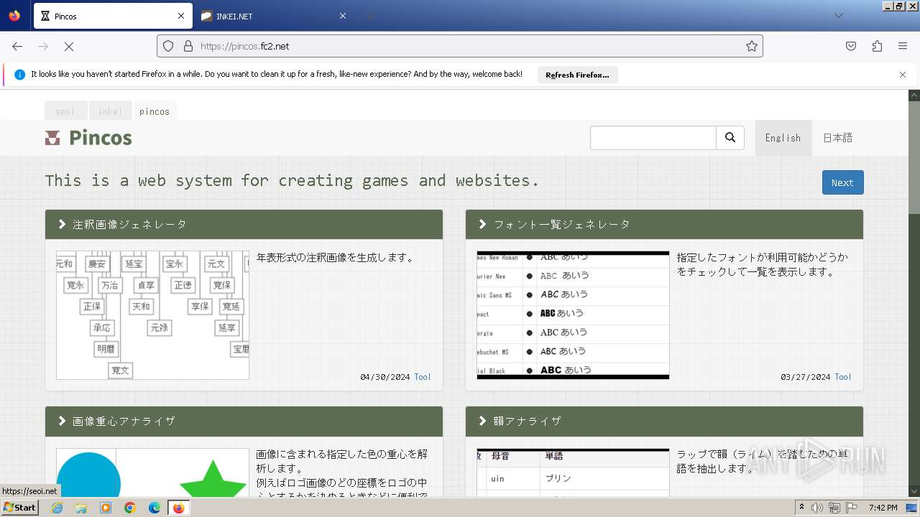Open the 画像重心アナライザ card header
920x517 pixels.
(244, 421)
